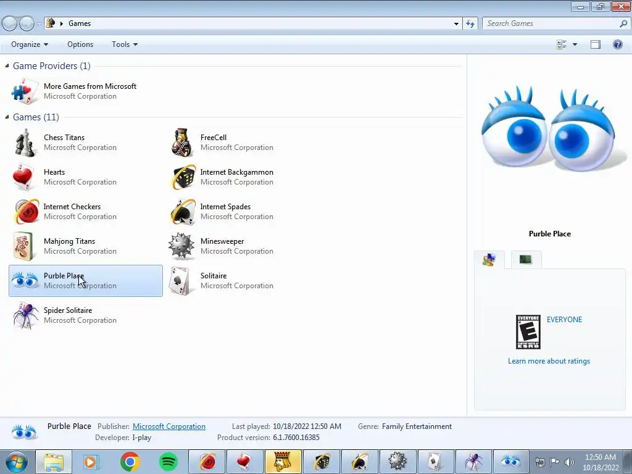
Task: Click the EVERYONE rating link
Action: coord(564,319)
